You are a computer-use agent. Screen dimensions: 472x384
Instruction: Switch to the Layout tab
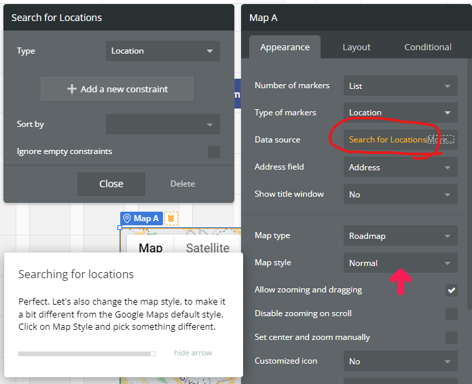click(357, 47)
